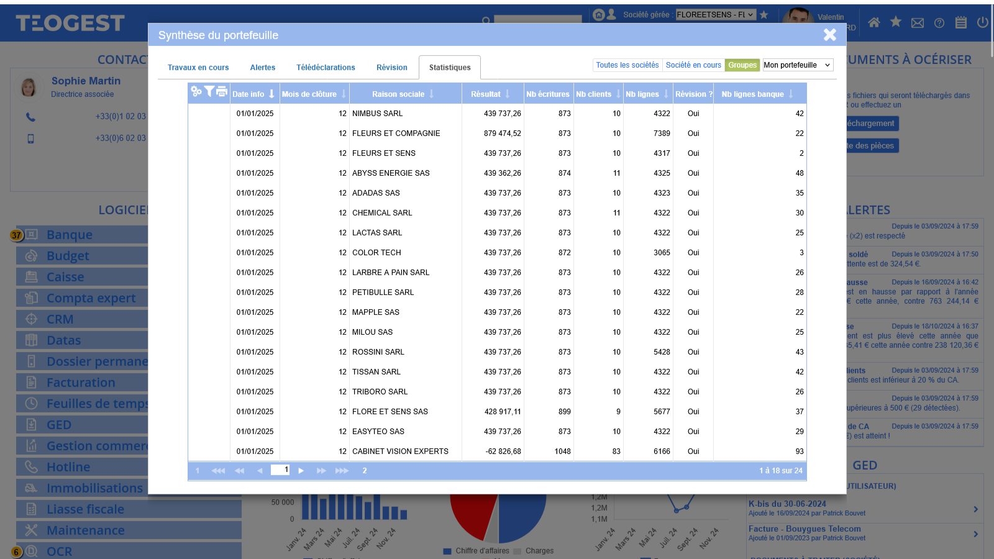This screenshot has width=994, height=559.
Task: Toggle the Groupes filter button
Action: click(742, 65)
